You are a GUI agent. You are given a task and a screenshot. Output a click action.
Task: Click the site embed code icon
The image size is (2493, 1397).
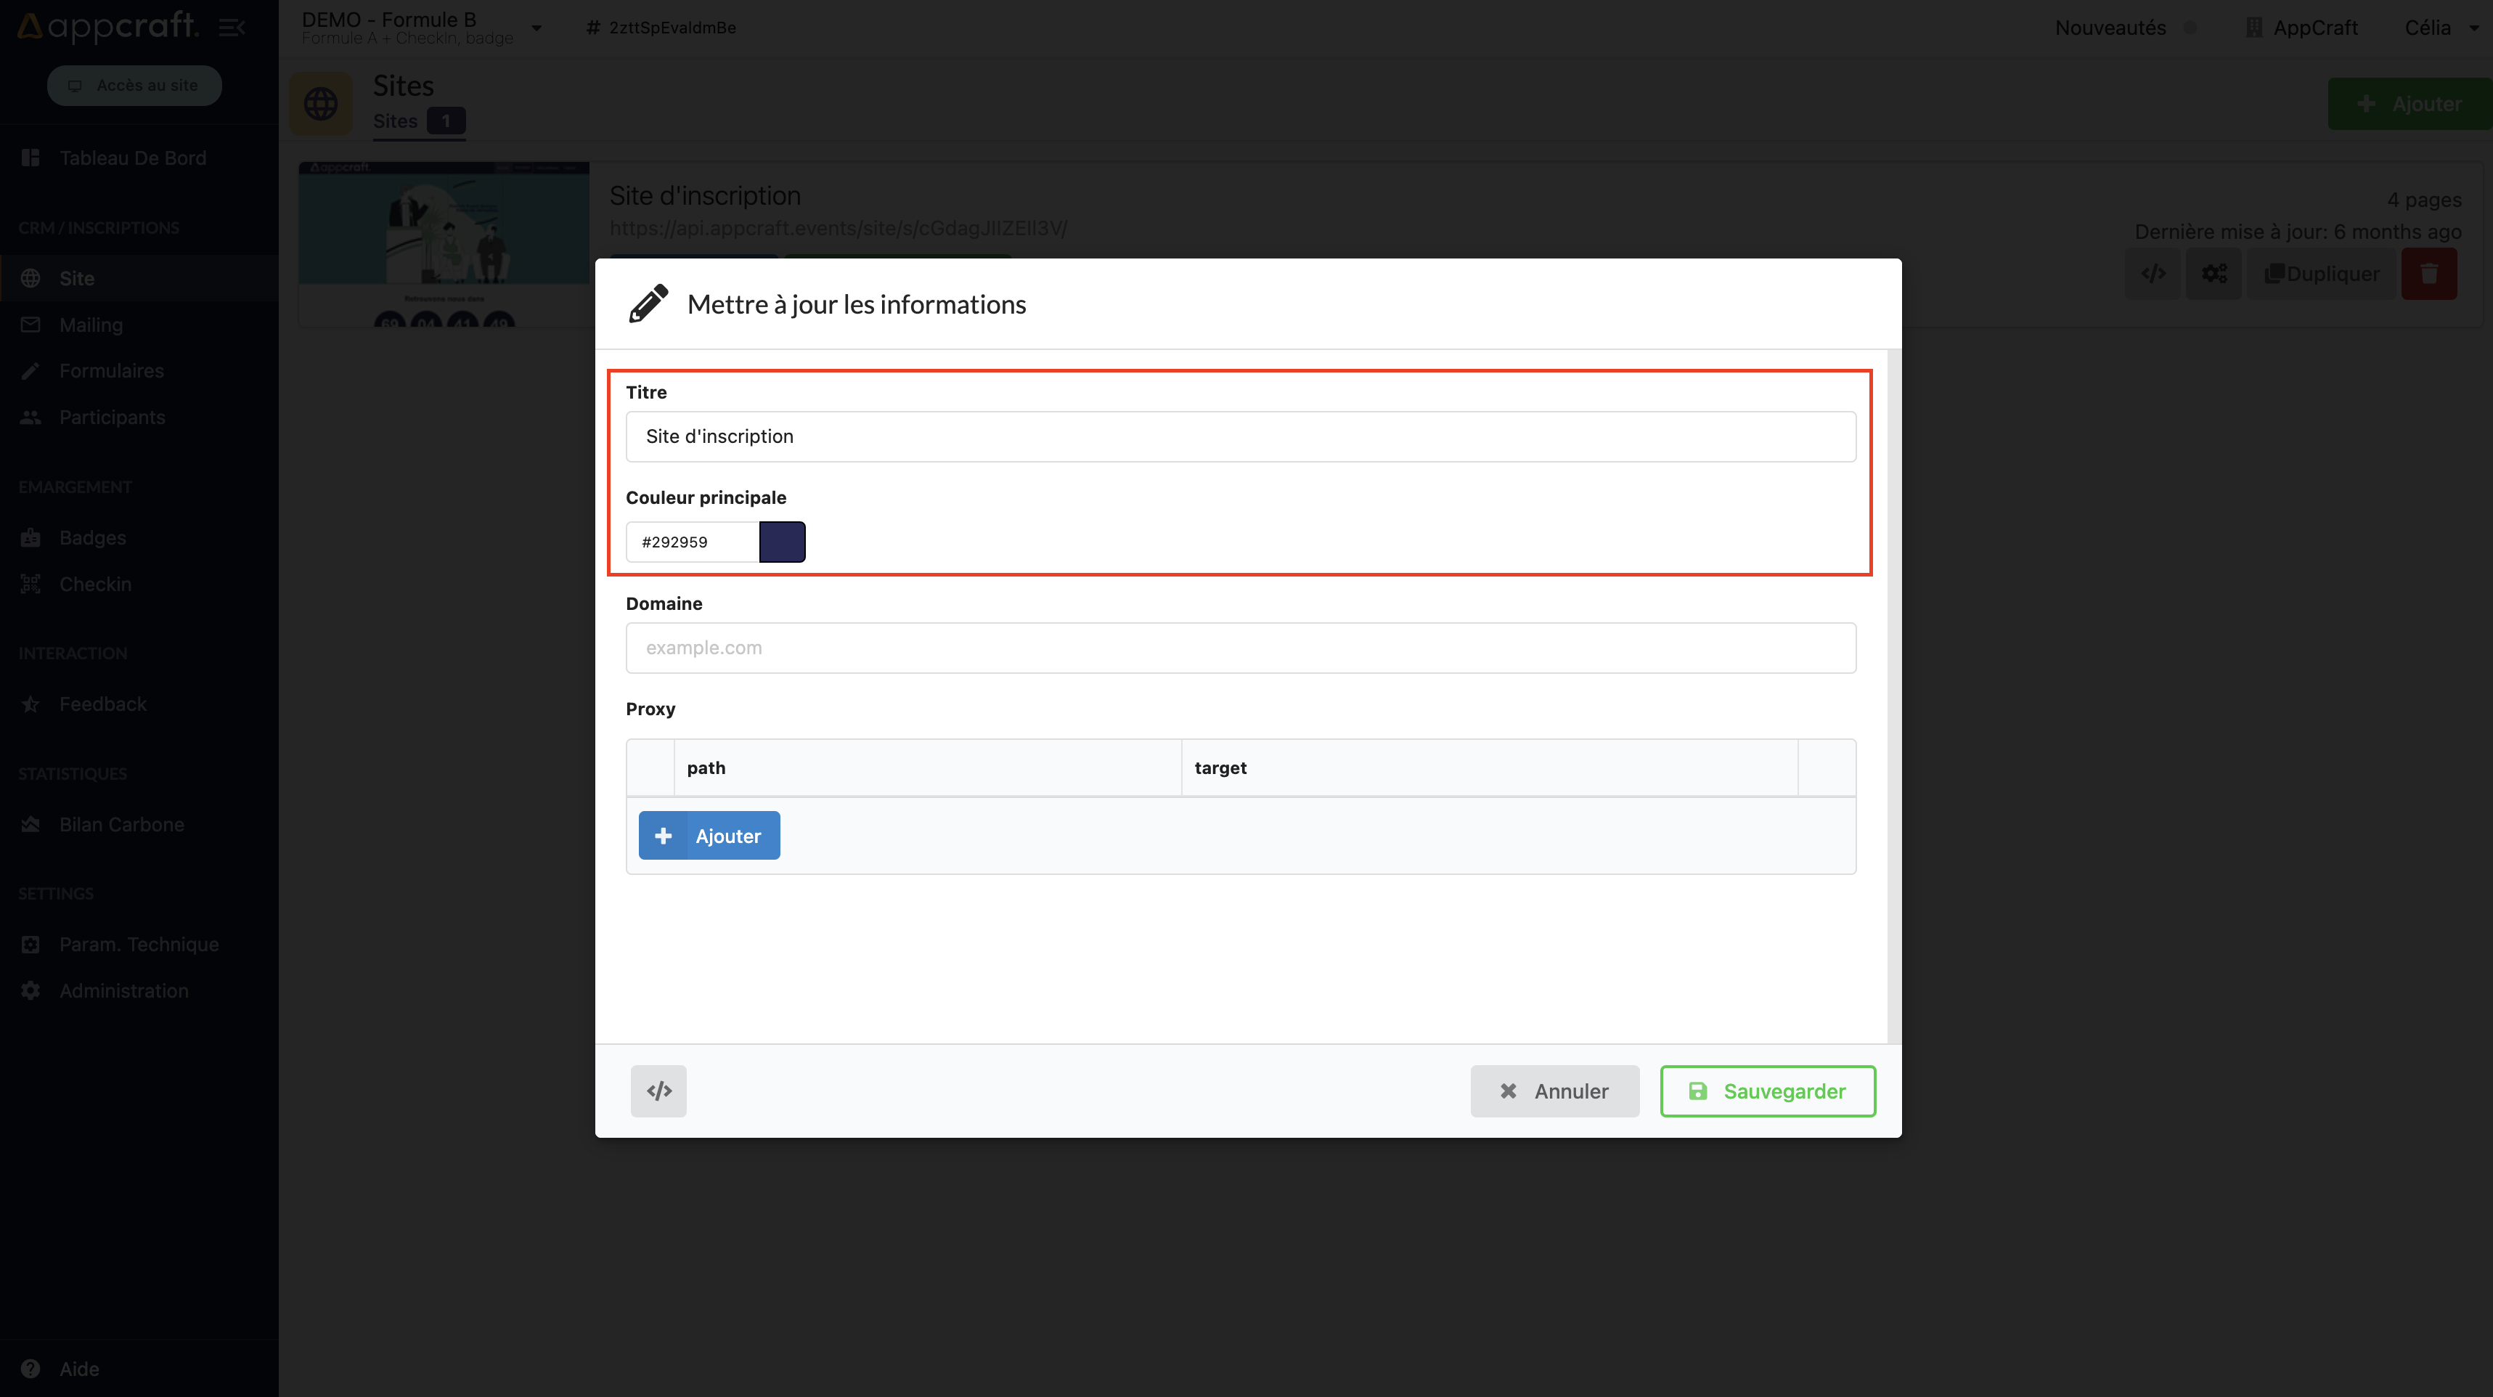tap(2153, 274)
